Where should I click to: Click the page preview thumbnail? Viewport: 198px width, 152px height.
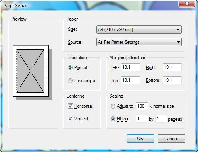[x=31, y=71]
